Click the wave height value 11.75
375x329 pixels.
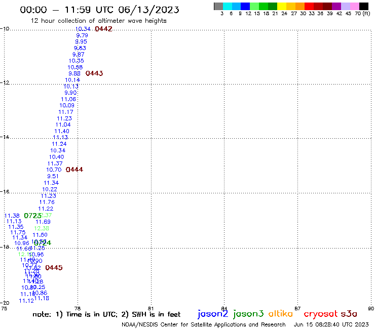[x=18, y=232]
